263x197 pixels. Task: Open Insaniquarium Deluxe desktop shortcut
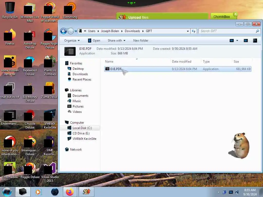(x=30, y=146)
